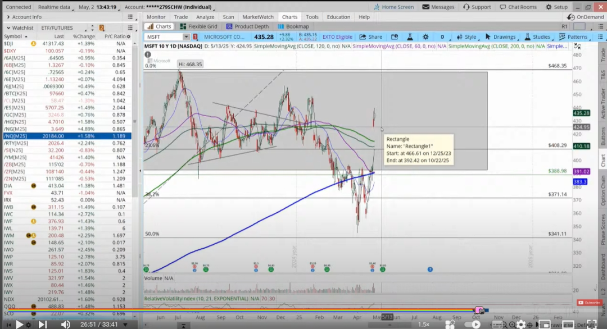
Task: Open the Scan tab
Action: point(228,17)
